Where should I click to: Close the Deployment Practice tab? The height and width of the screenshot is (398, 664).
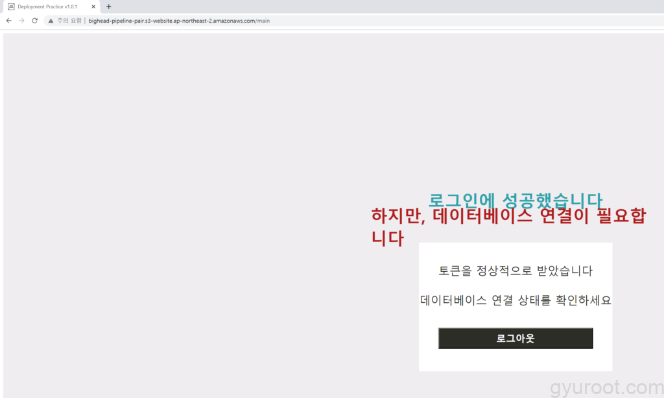[93, 6]
